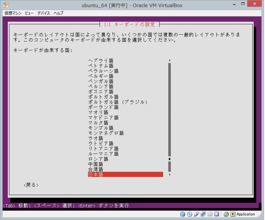Close the VirtualBox window
Image resolution: width=265 pixels, height=220 pixels.
(x=255, y=4)
